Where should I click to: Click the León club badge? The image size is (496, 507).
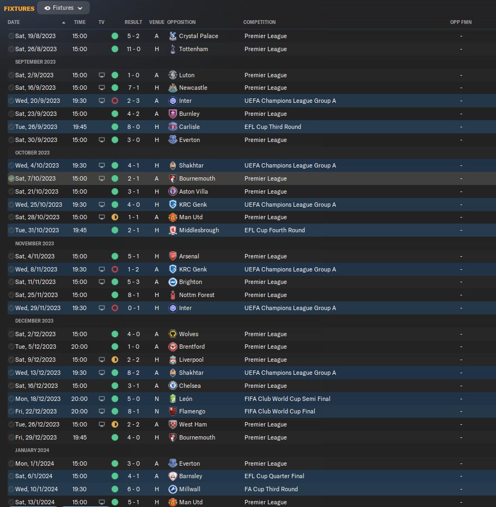pos(173,399)
